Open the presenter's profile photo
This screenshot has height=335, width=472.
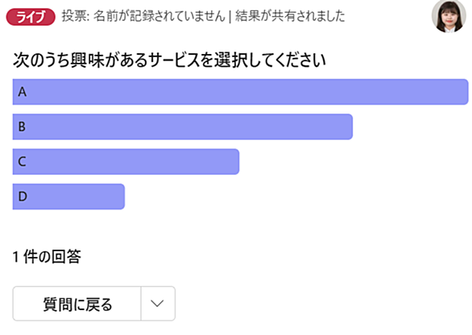449,16
